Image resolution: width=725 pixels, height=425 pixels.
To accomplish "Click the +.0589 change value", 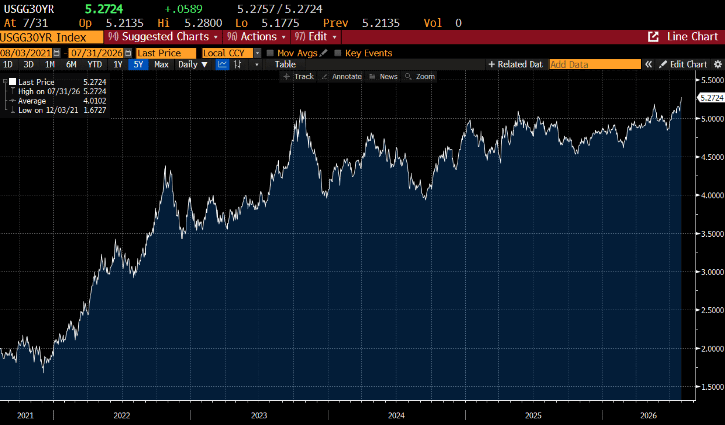I will tap(184, 9).
